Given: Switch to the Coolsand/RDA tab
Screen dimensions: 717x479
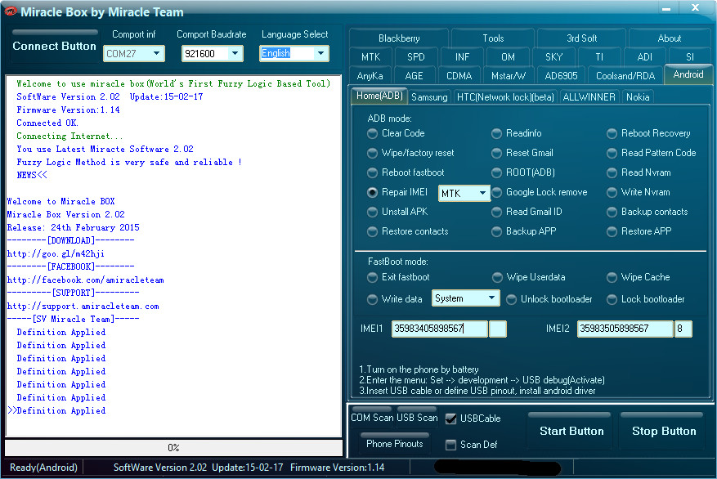Looking at the screenshot, I should tap(625, 76).
